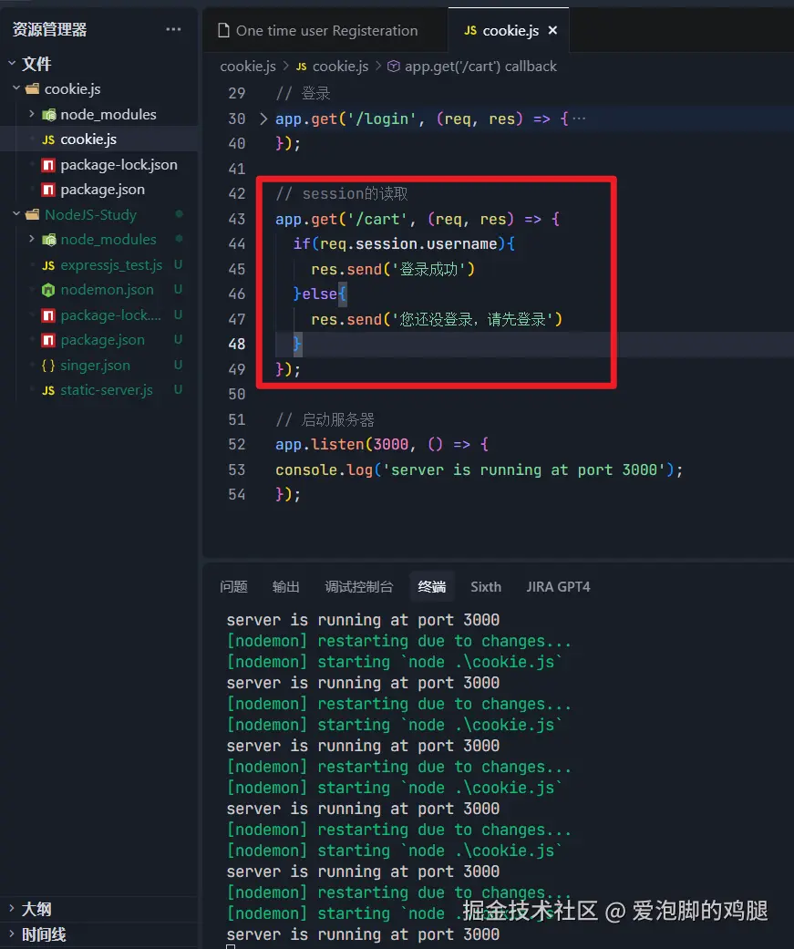Click '启动服务器' comment on line 51
This screenshot has width=794, height=949.
point(337,419)
